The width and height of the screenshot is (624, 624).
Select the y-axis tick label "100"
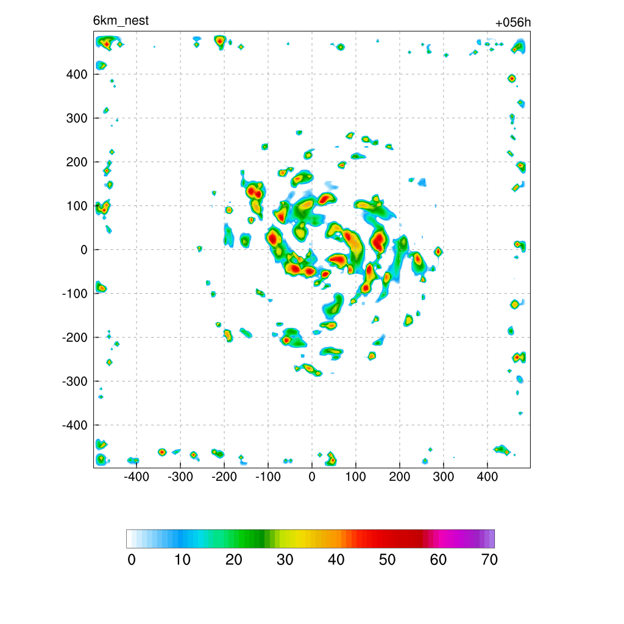(77, 206)
